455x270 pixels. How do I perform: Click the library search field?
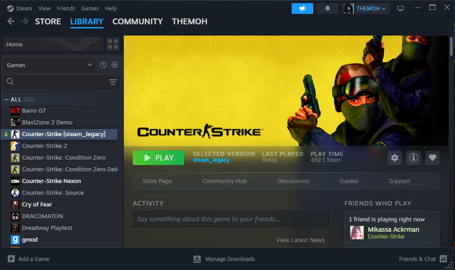54,82
